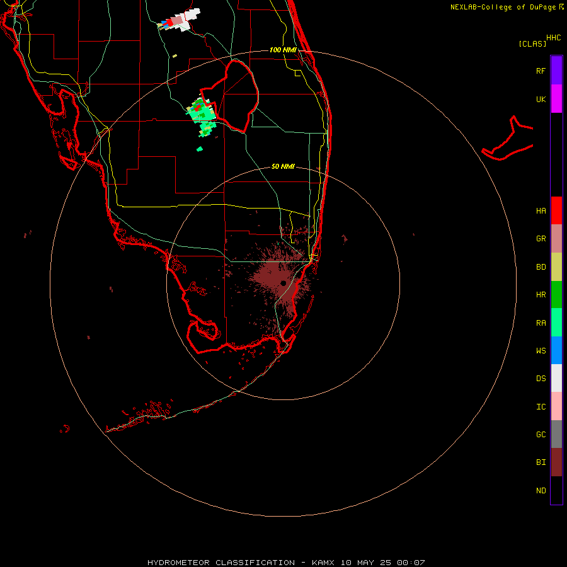Click the '50 NMI' range ring label
The image size is (567, 567).
[x=283, y=166]
